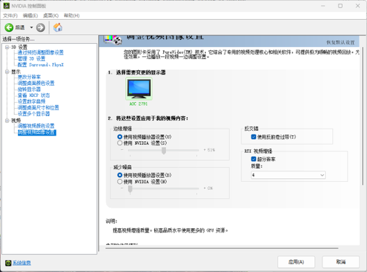Screen dimensions: 367x272
Task: Go to the Home page icon
Action: [58, 27]
